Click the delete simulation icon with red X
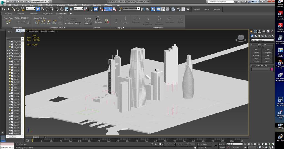This screenshot has height=149, width=284. click(x=107, y=21)
